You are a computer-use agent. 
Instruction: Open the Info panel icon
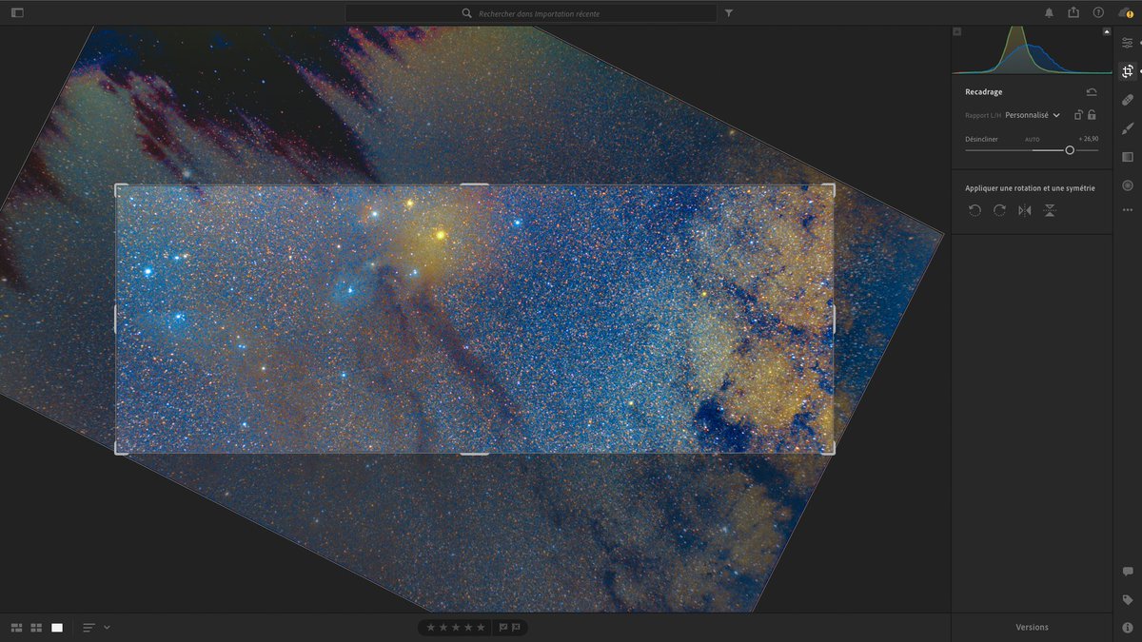(1128, 628)
